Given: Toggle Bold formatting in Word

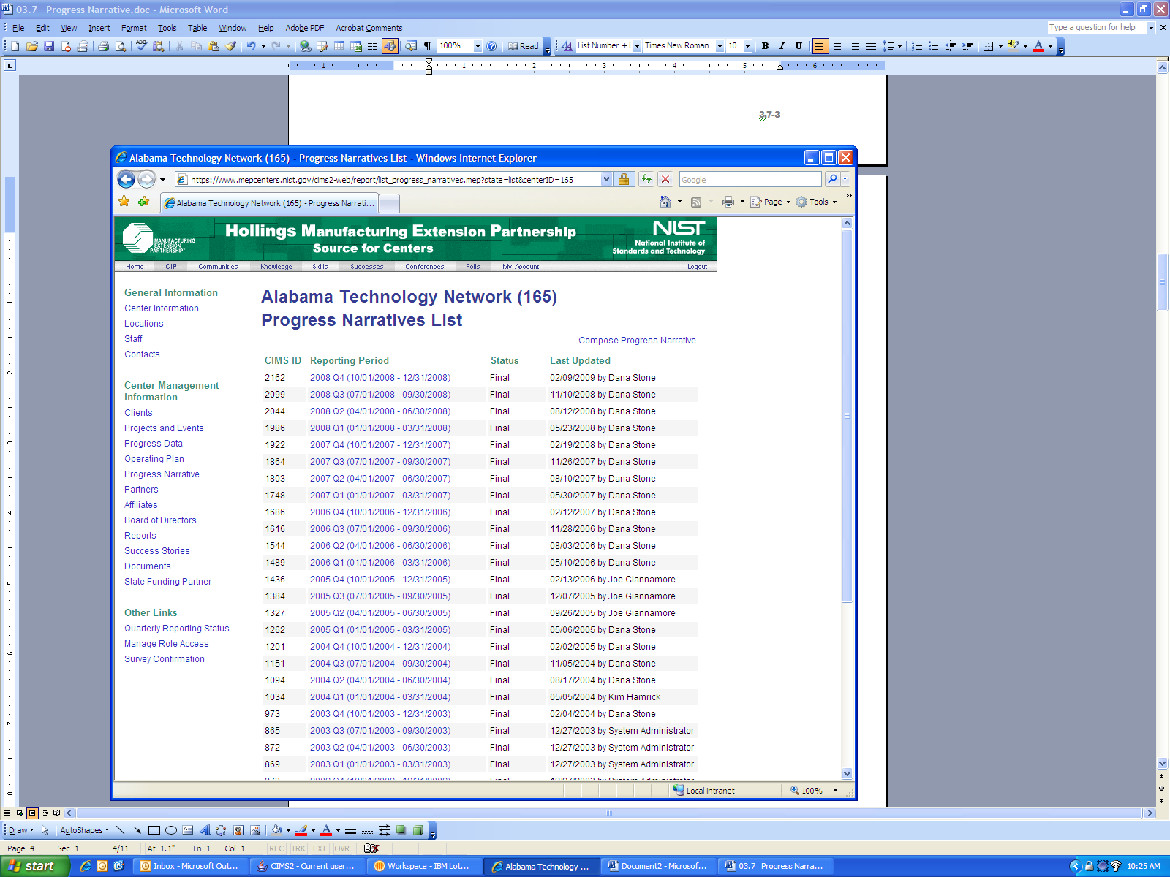Looking at the screenshot, I should [x=765, y=46].
